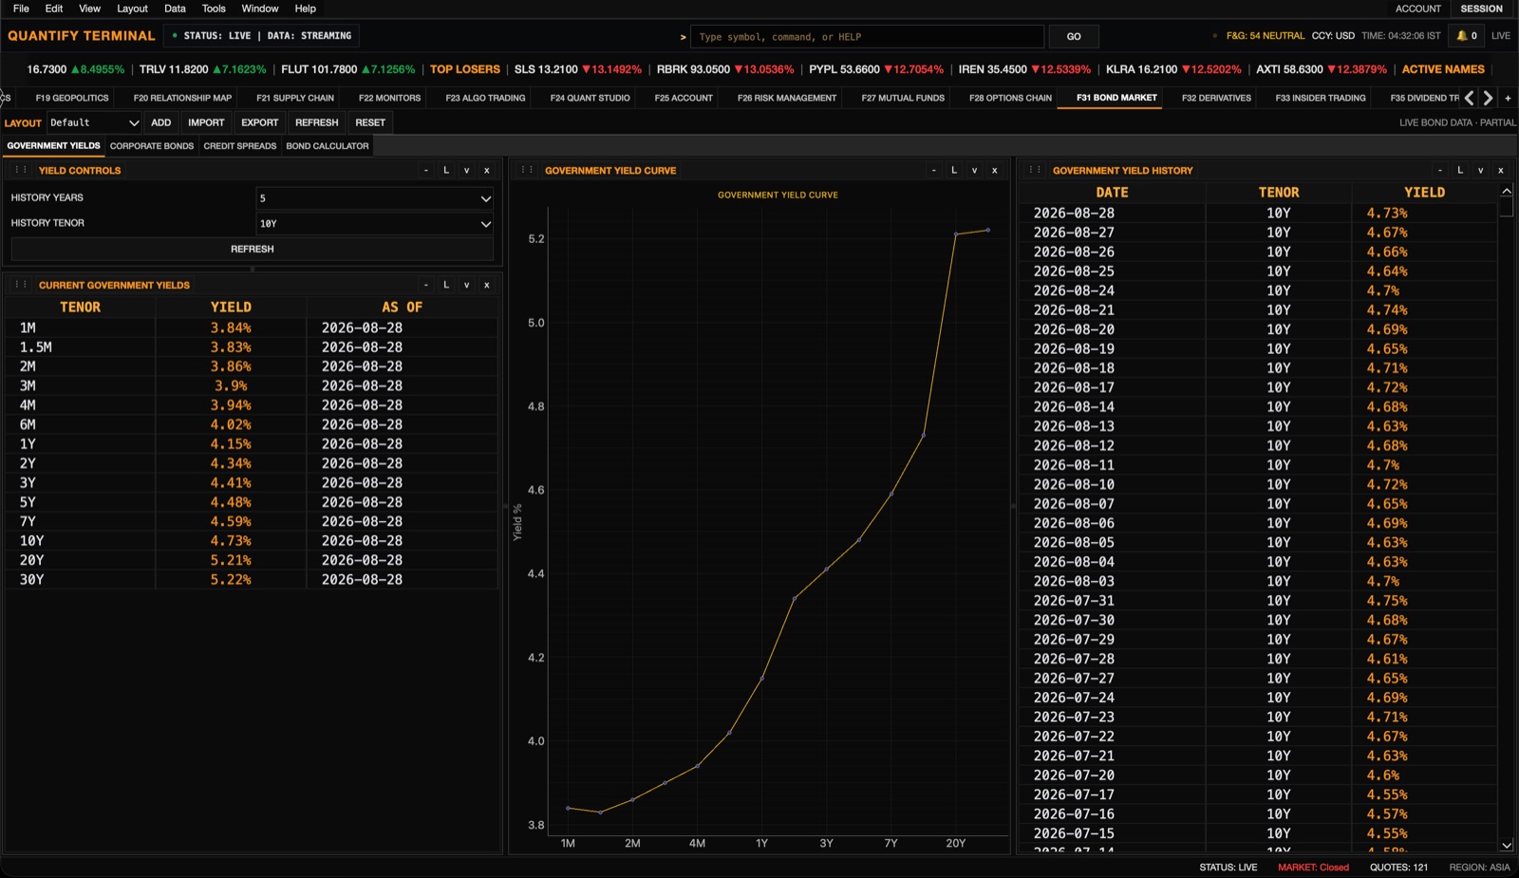Click the toolbar REFRESH button

[x=317, y=122]
